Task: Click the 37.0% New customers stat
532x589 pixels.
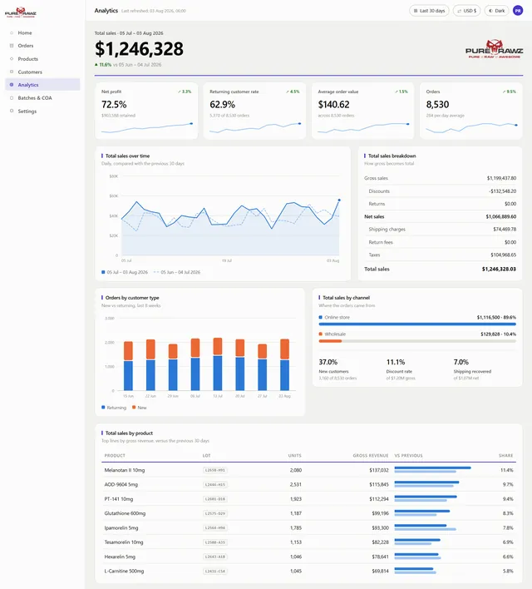Action: point(337,369)
